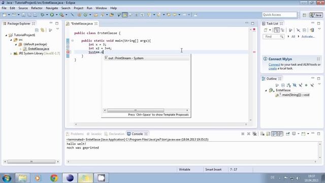Click the Print icon in the toolbar

(x=35, y=15)
